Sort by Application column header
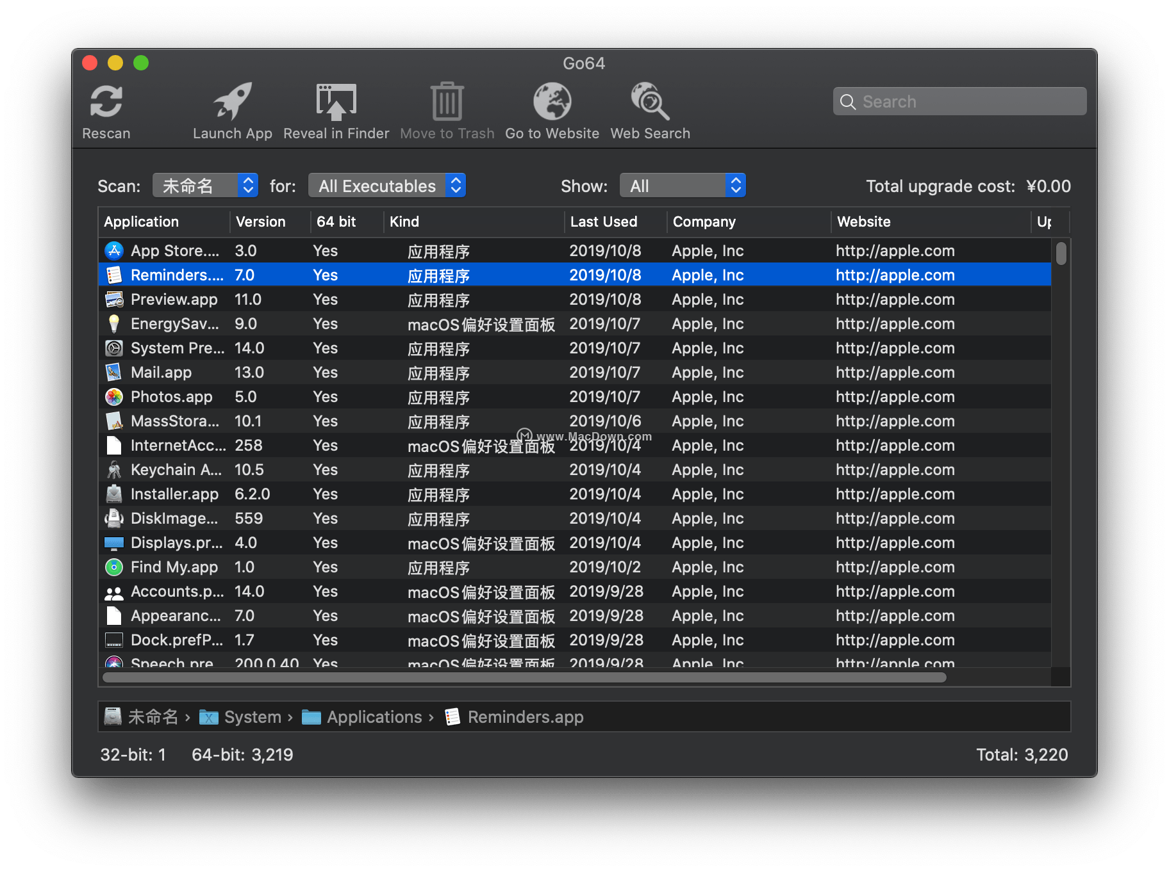This screenshot has width=1169, height=872. click(142, 222)
